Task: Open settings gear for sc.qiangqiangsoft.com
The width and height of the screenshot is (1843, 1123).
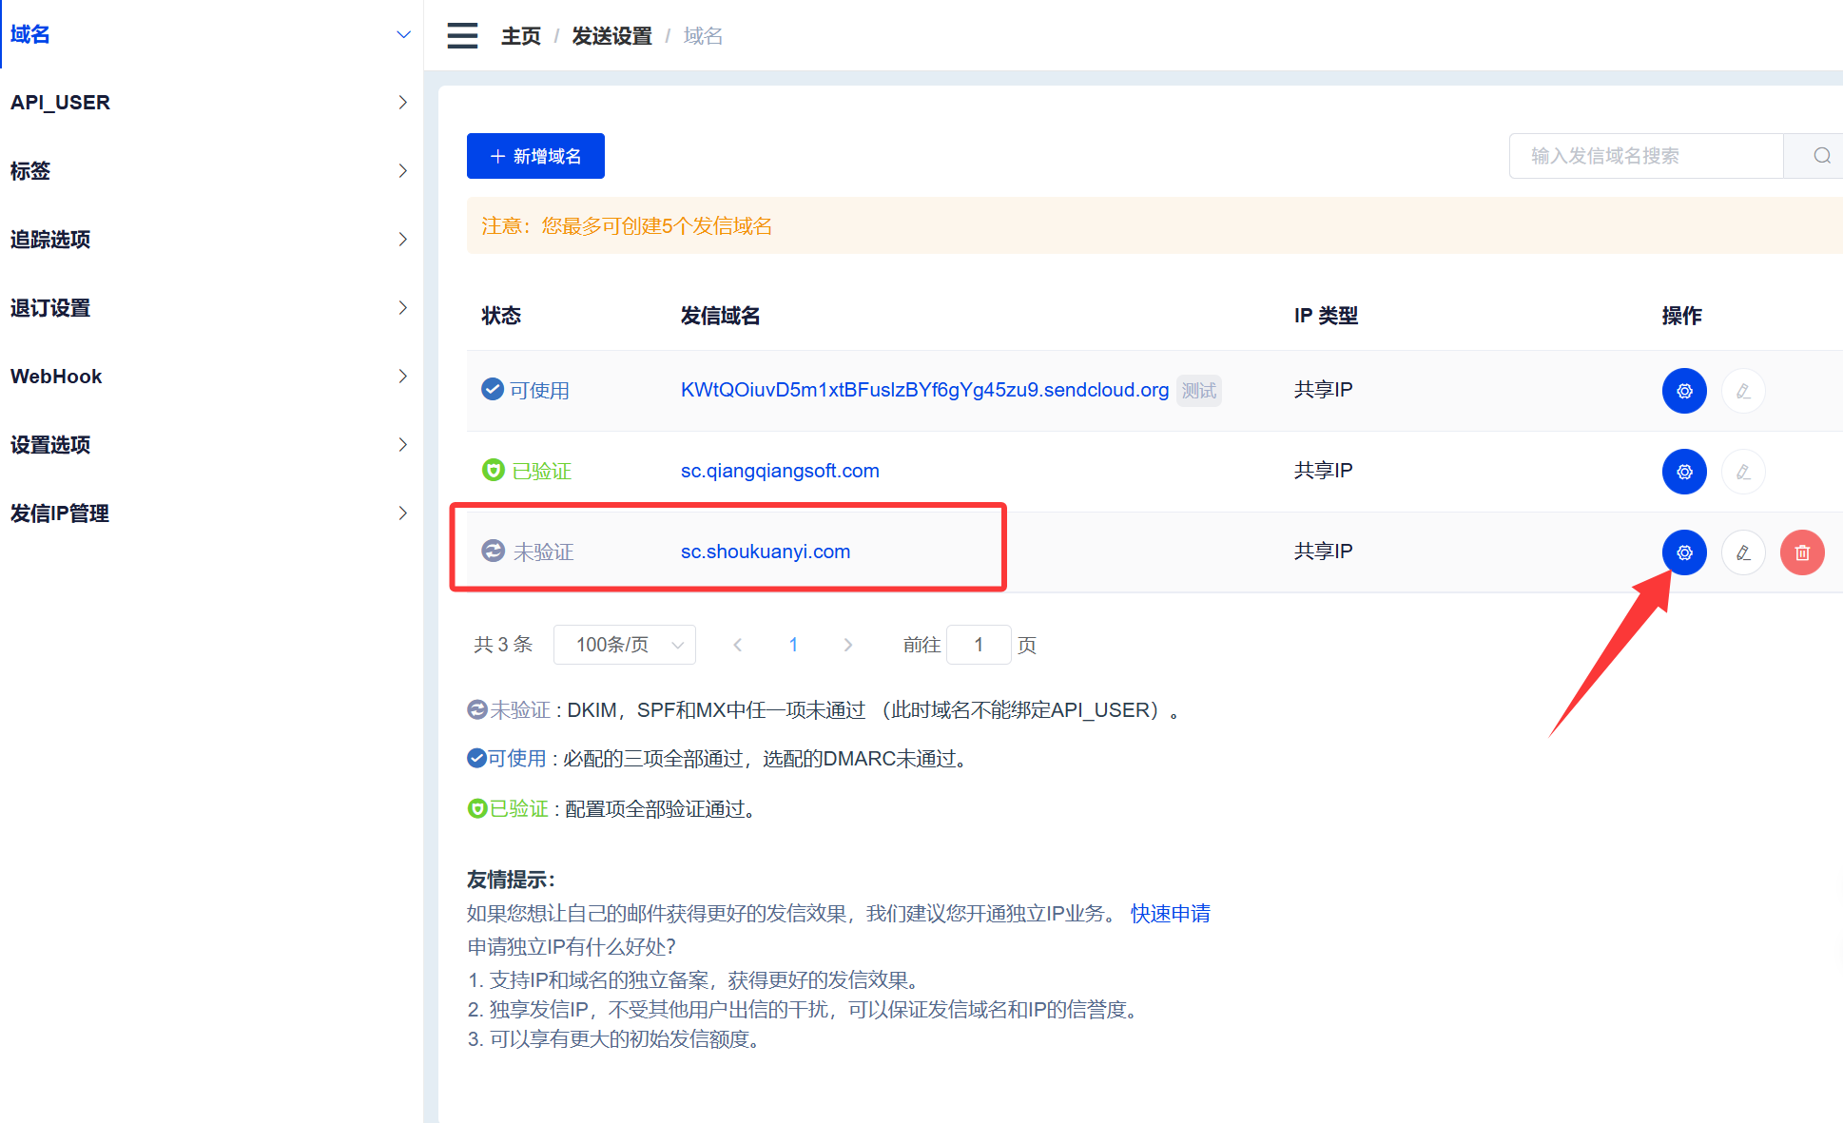Action: click(1684, 472)
